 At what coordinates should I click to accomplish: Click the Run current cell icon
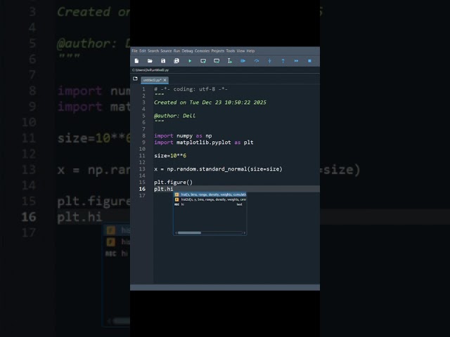pos(203,61)
